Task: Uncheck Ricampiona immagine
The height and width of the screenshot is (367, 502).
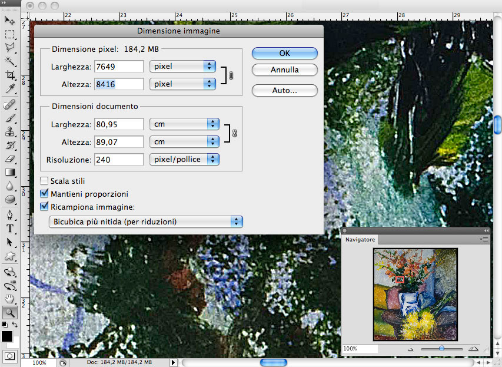Action: (44, 206)
